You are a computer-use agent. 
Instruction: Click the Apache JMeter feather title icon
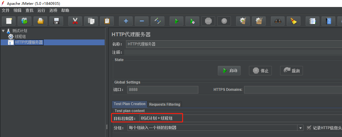(3, 3)
